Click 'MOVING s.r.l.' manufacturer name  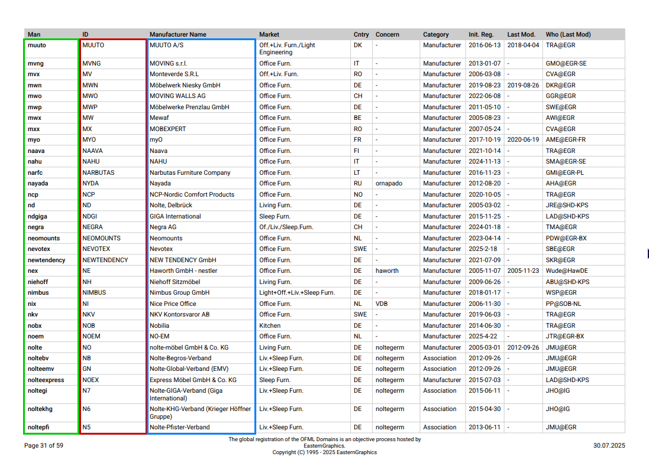pos(168,63)
